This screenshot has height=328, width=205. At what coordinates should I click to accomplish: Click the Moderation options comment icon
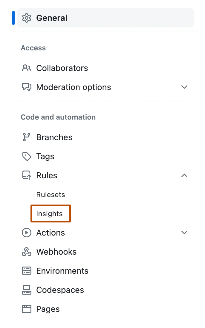point(27,87)
